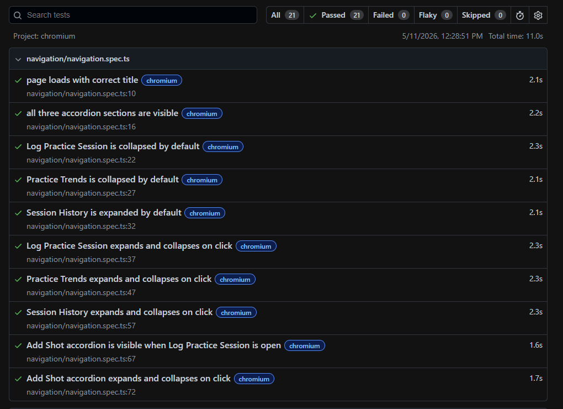Click the 1.6s duration of Add Shot visible test

click(536, 345)
